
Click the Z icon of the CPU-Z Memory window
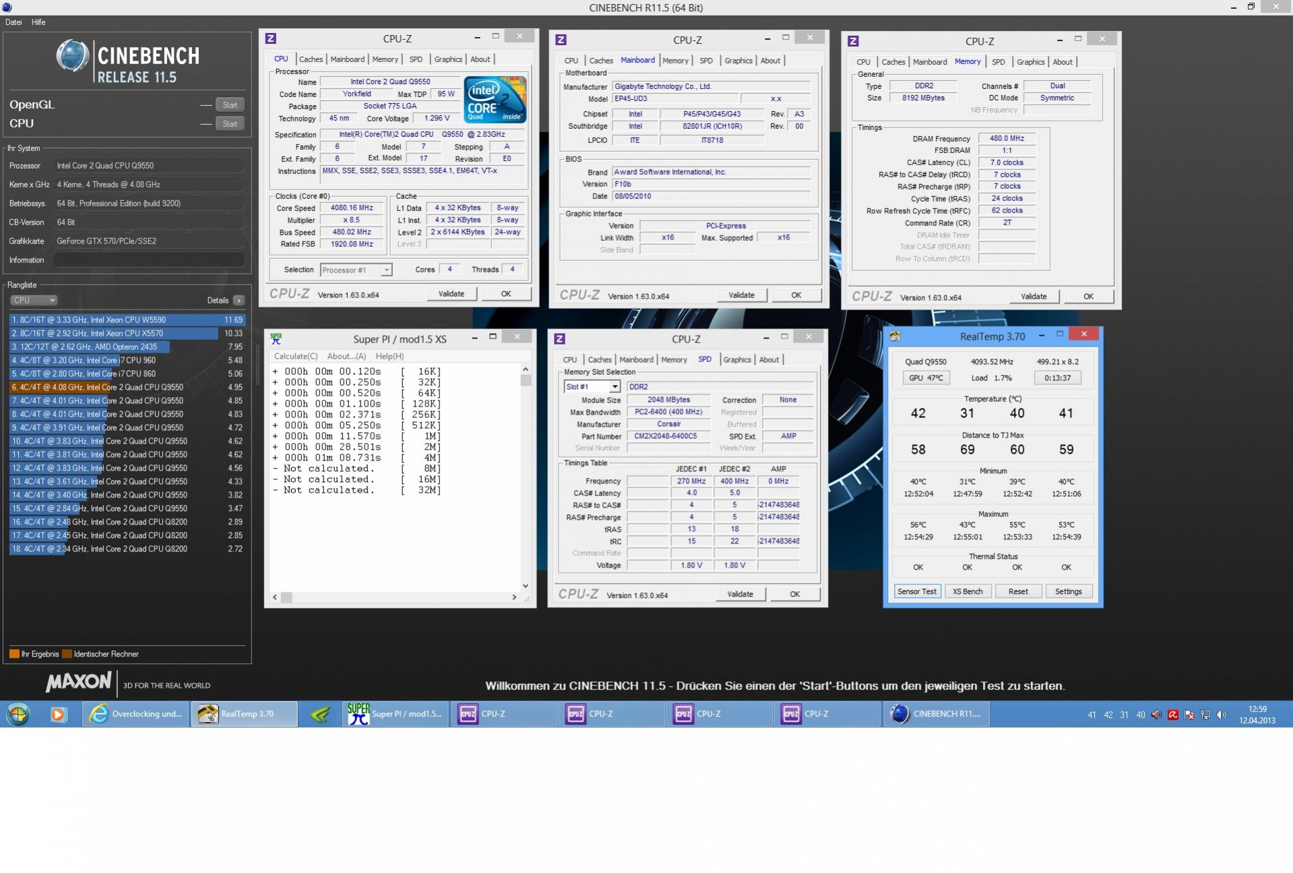coord(853,41)
